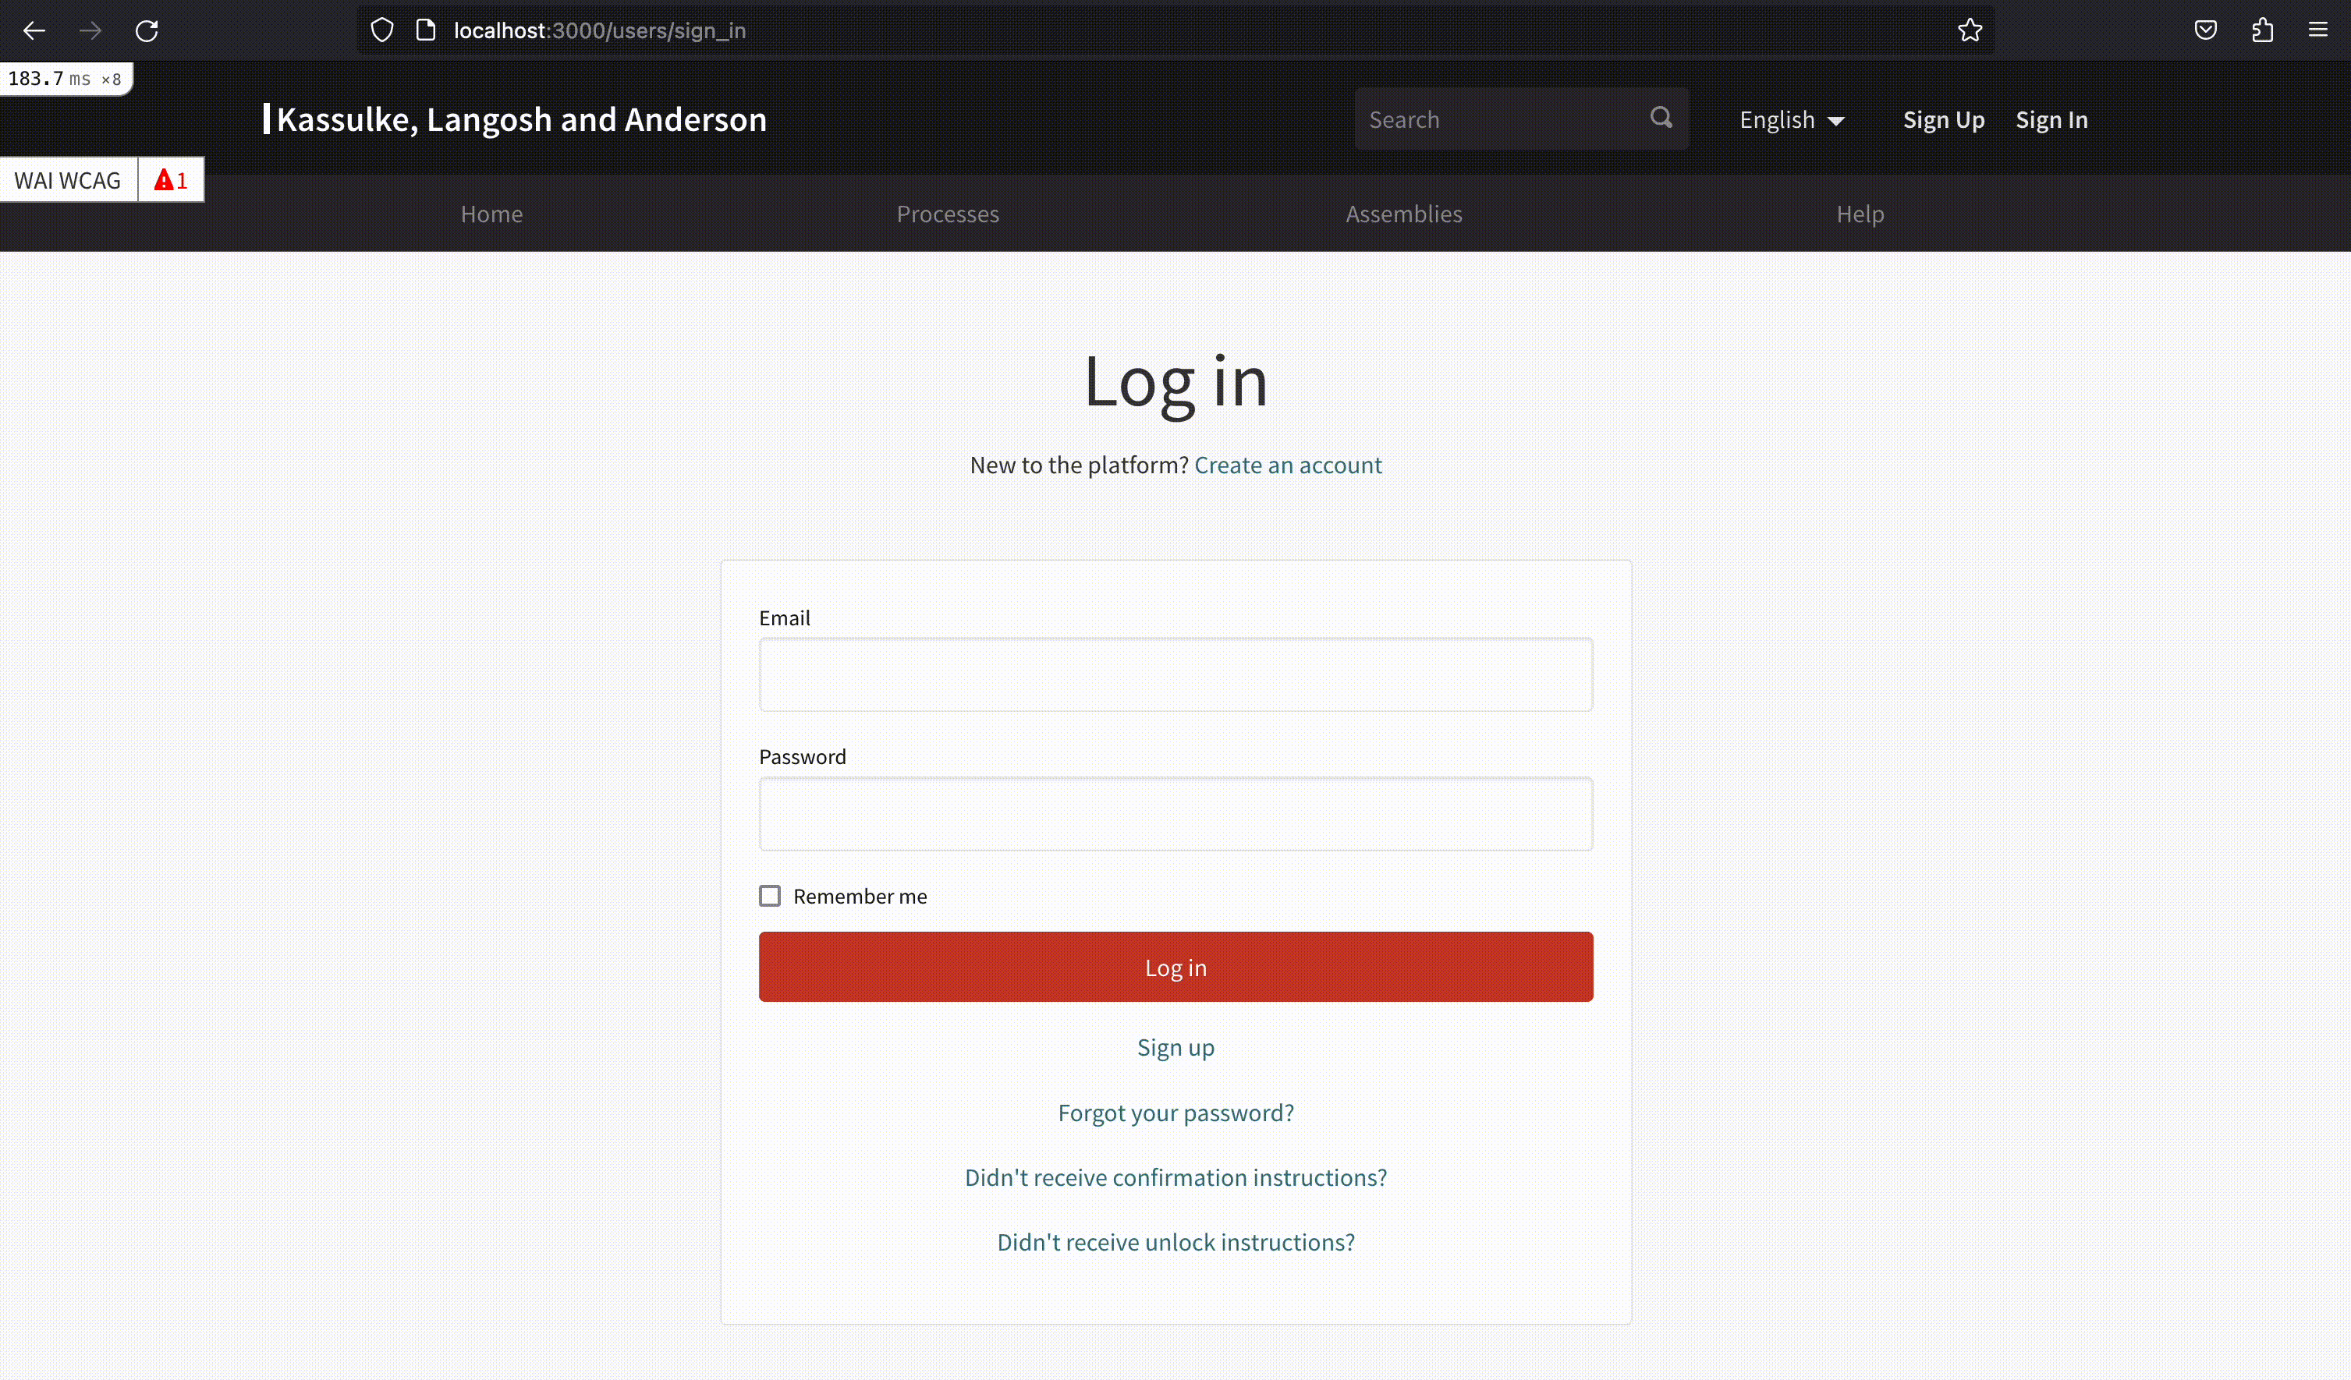Open the Pocket save icon
The image size is (2351, 1380).
coord(2205,30)
